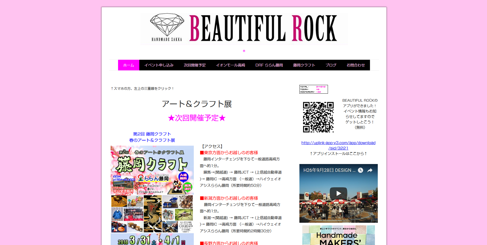Viewport: 487px width, 245px height.
Task: Open お問合わせ contact page
Action: click(x=356, y=65)
